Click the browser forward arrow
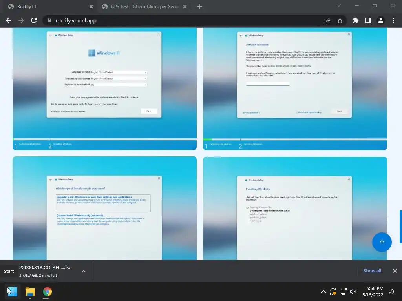 click(21, 20)
